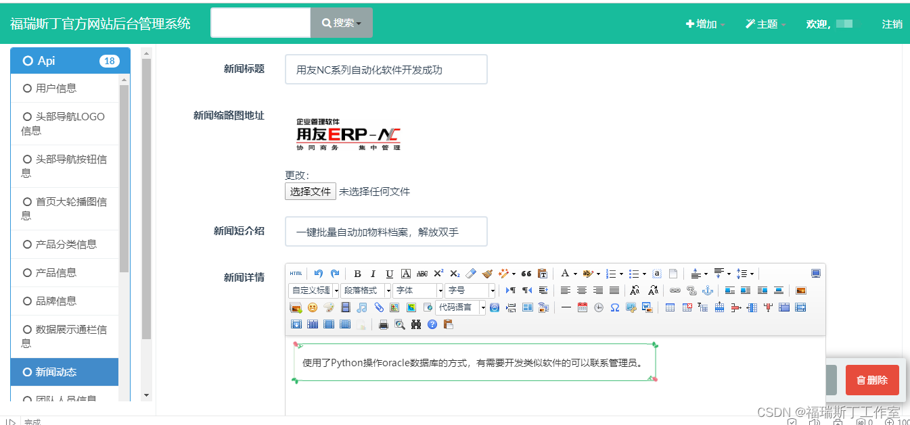Open the 搜索 search button dropdown
Image resolution: width=910 pixels, height=425 pixels.
coord(342,23)
